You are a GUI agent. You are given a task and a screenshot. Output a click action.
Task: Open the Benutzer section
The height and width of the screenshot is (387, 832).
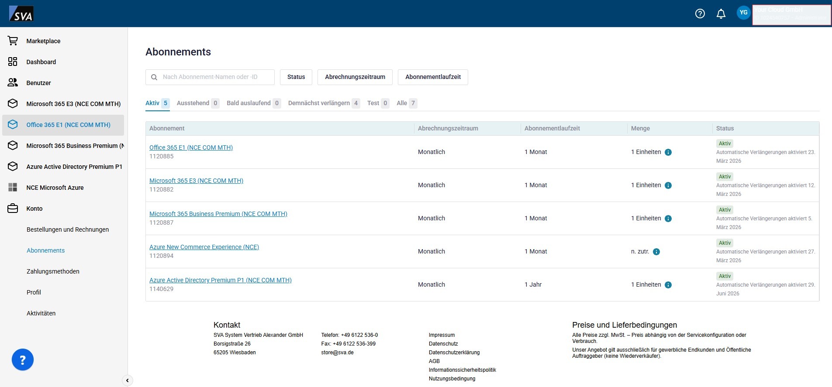[38, 83]
